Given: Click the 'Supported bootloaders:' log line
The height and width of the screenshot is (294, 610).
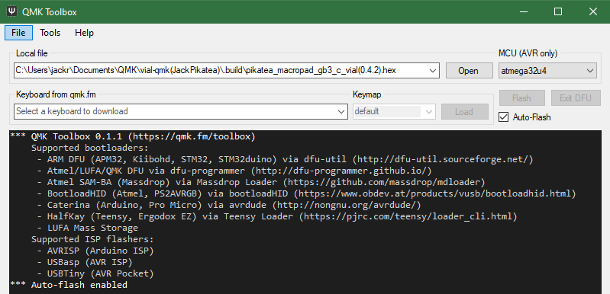Looking at the screenshot, I should pos(90,148).
